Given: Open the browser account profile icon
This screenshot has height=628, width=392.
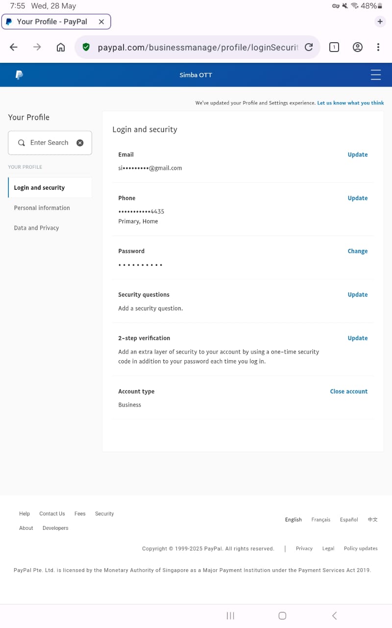Looking at the screenshot, I should tap(358, 47).
